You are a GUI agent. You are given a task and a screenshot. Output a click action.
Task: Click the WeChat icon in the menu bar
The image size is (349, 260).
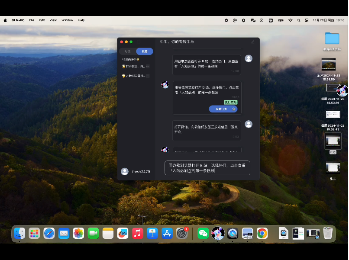point(253,20)
